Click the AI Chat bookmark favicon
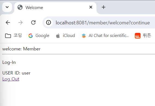The image size is (155, 106). [x=84, y=36]
